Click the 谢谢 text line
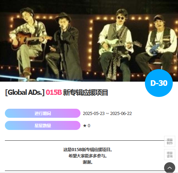Image resolution: width=178 pixels, height=173 pixels. tap(88, 162)
